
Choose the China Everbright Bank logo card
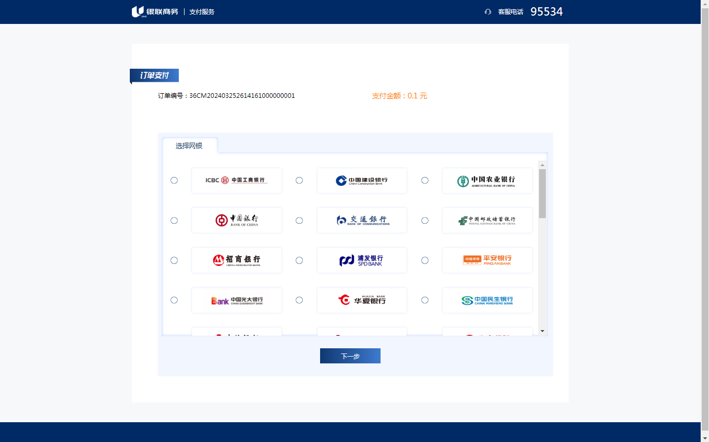click(237, 300)
